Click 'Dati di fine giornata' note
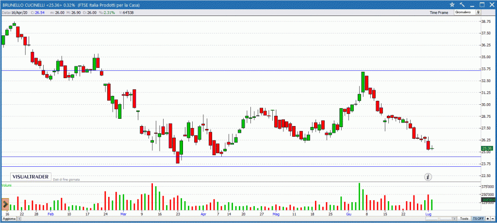Viewport: 497px width, 223px height. [66, 179]
